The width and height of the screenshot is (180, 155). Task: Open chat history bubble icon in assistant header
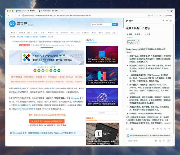(167, 21)
